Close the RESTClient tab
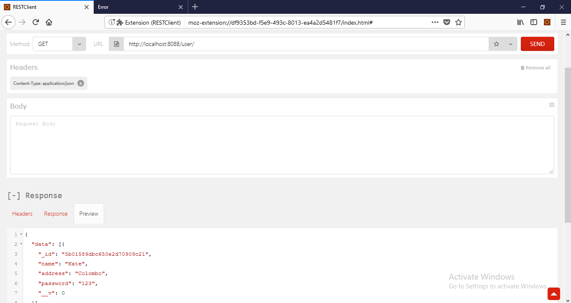 (x=87, y=7)
